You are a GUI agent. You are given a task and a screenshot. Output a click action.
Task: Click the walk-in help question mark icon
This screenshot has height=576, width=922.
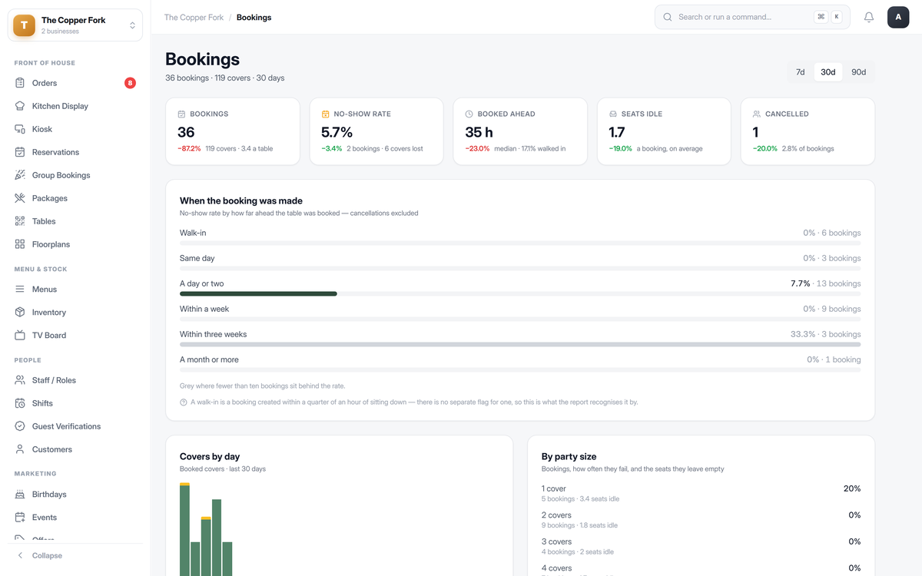pos(184,402)
